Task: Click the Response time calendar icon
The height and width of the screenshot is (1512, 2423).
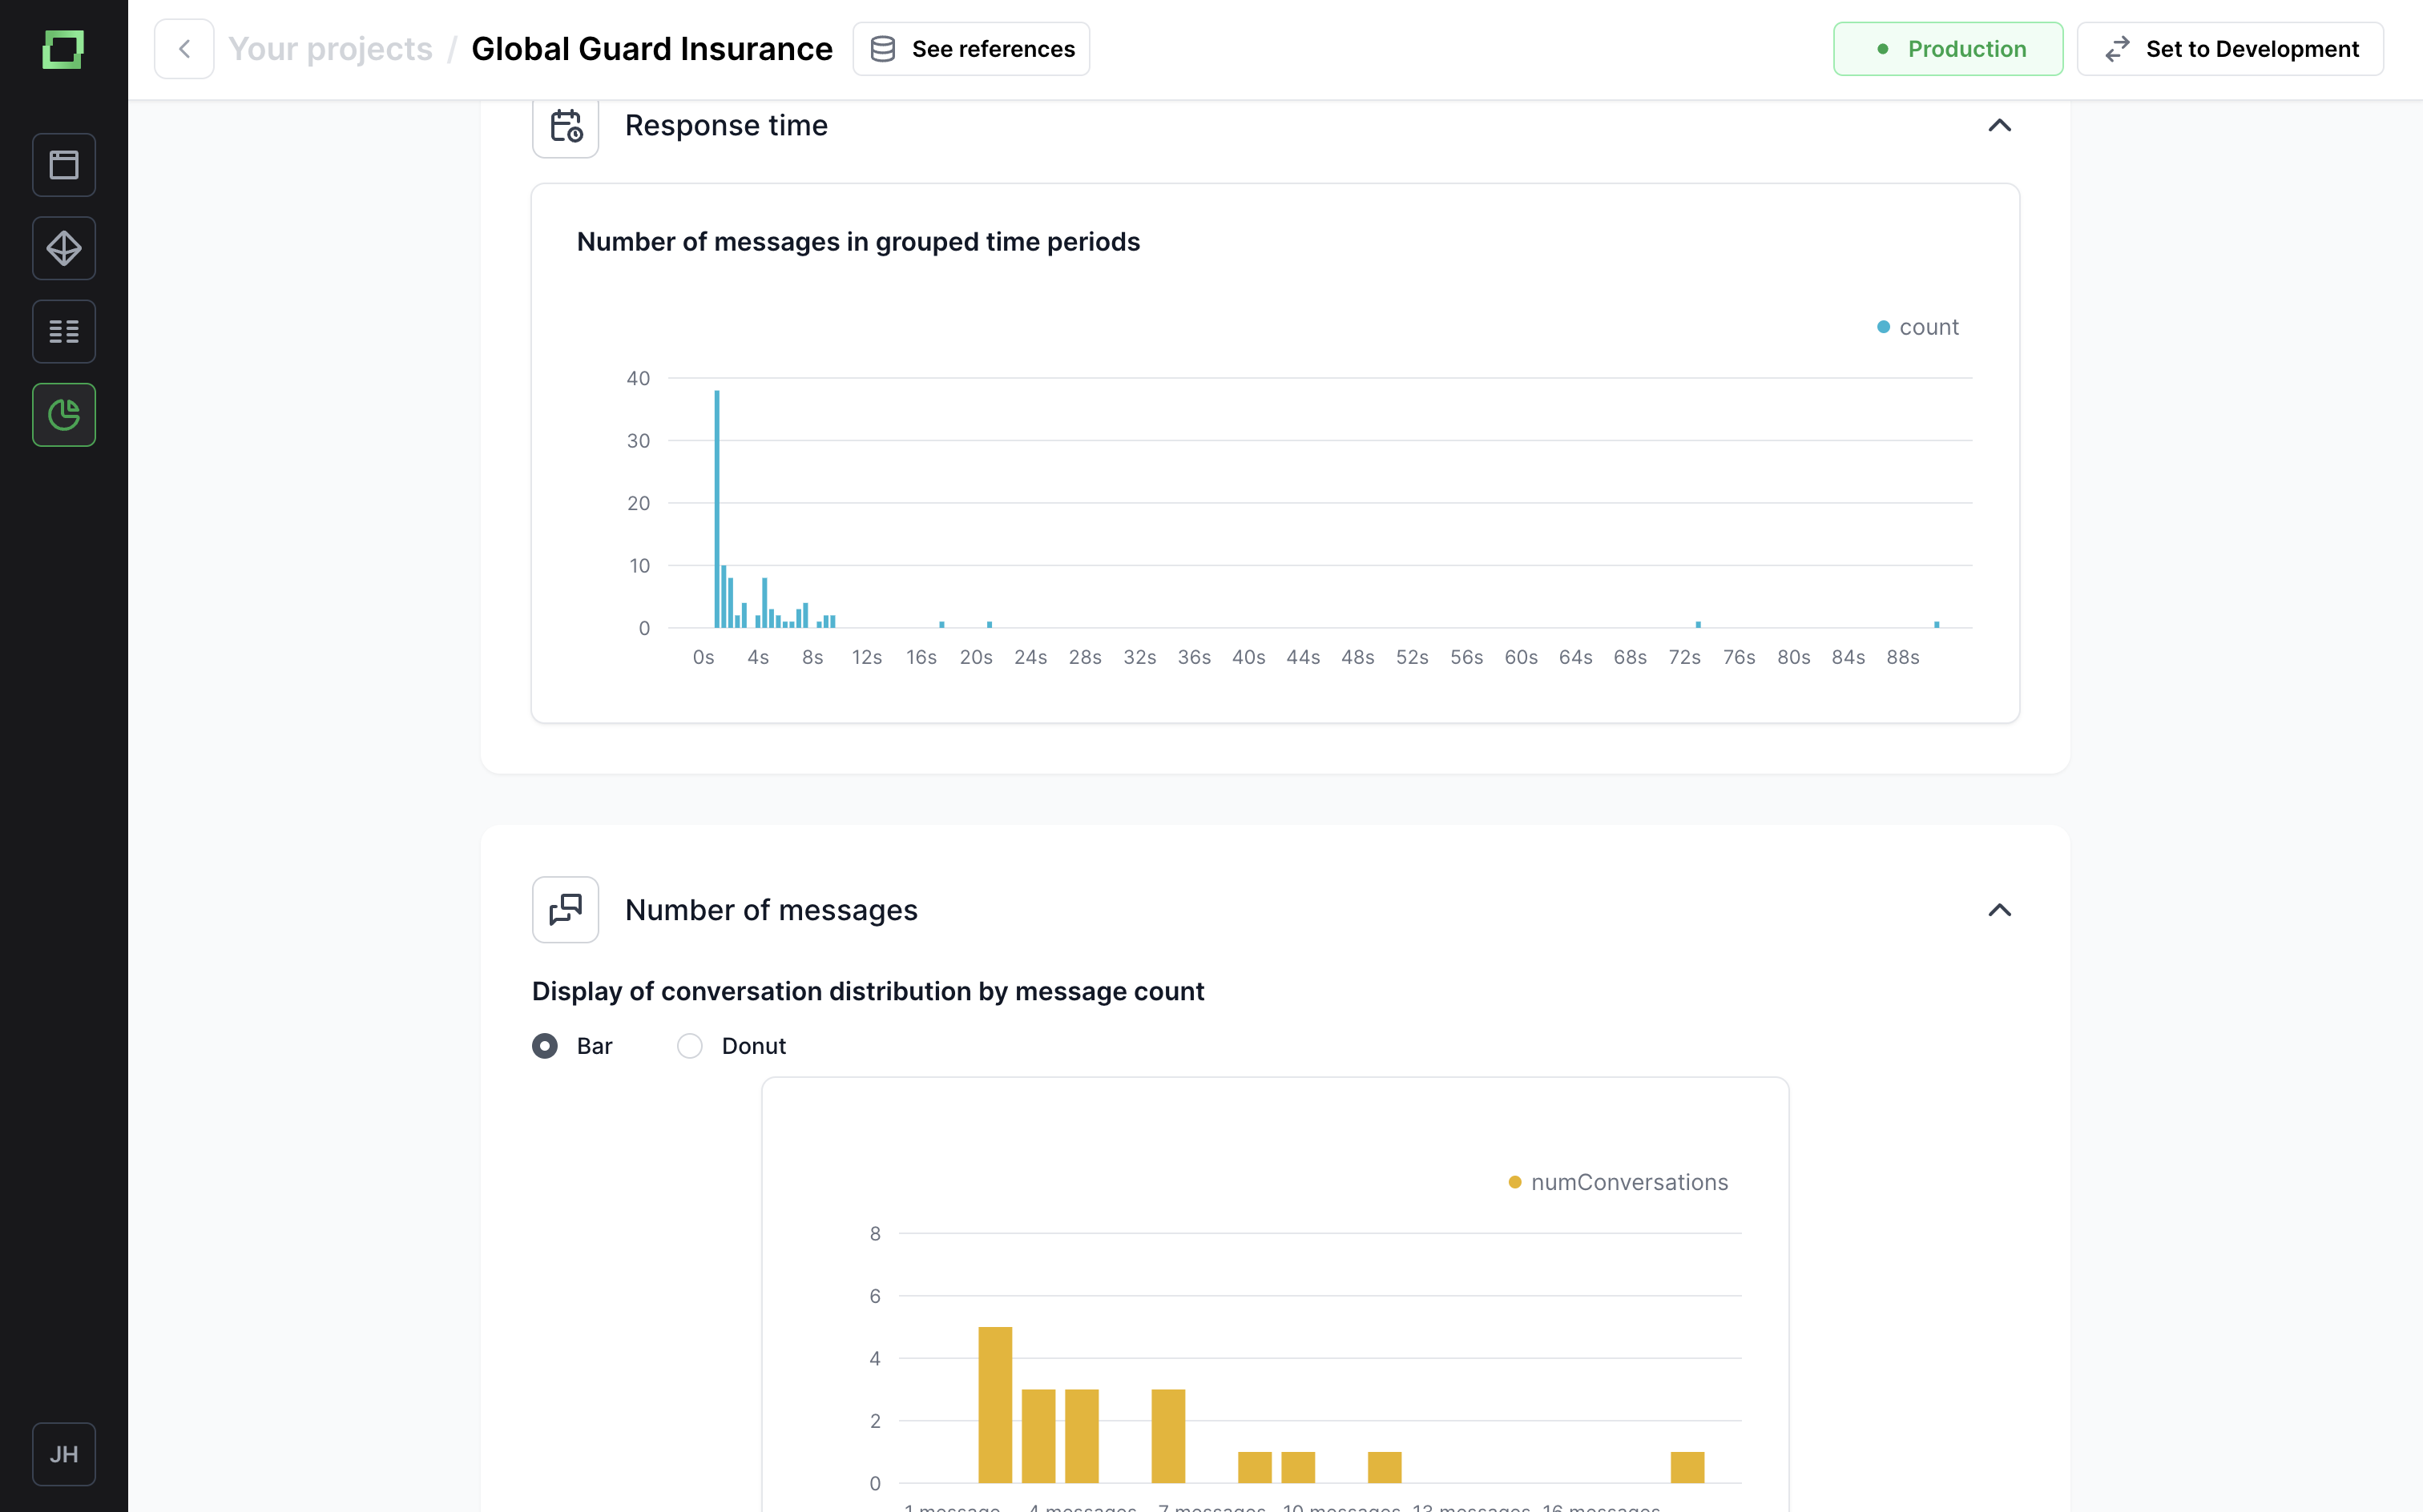Action: pyautogui.click(x=565, y=126)
